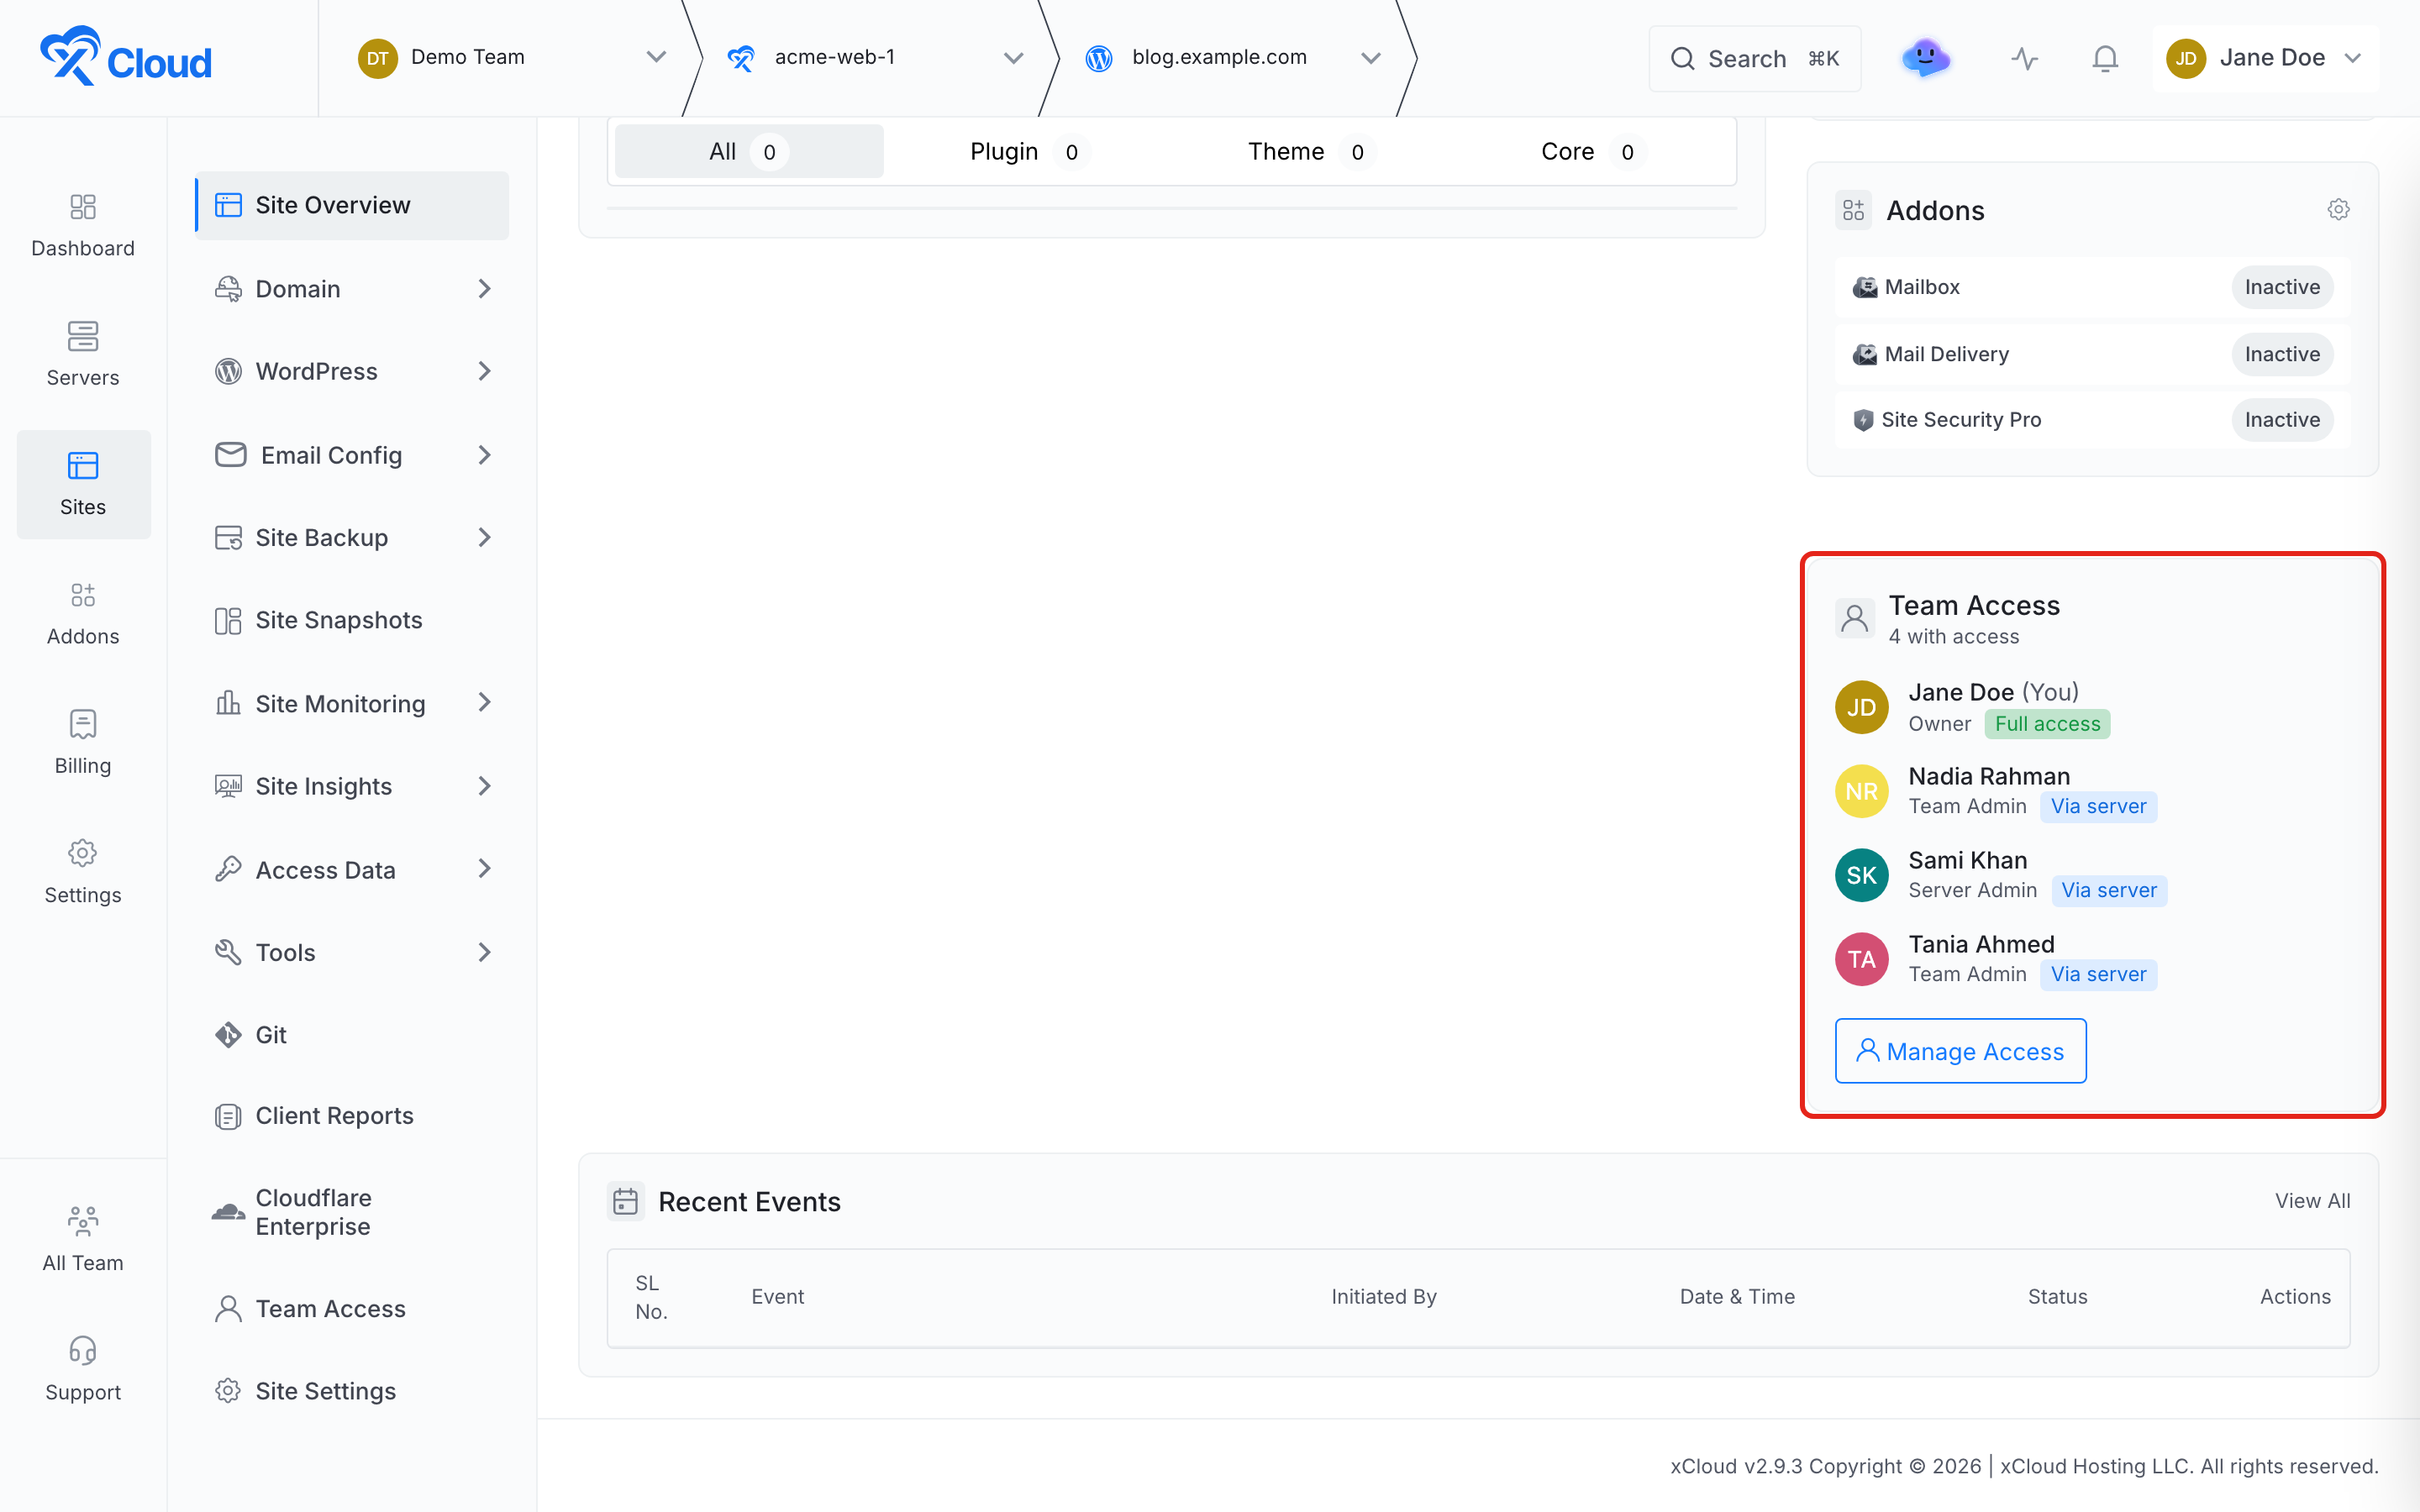Open All Team in the left rail
The image size is (2420, 1512).
click(83, 1240)
